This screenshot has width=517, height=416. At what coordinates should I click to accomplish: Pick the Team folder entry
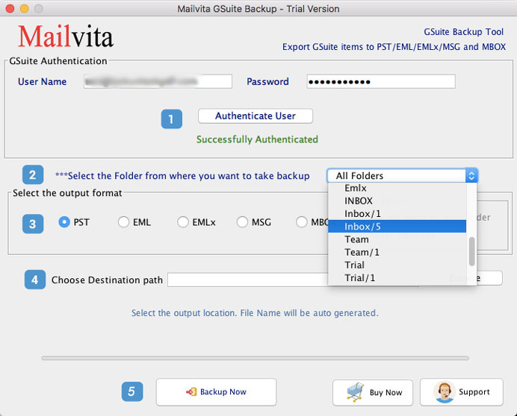point(397,239)
